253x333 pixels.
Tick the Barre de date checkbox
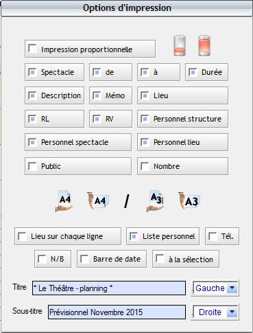click(x=84, y=259)
